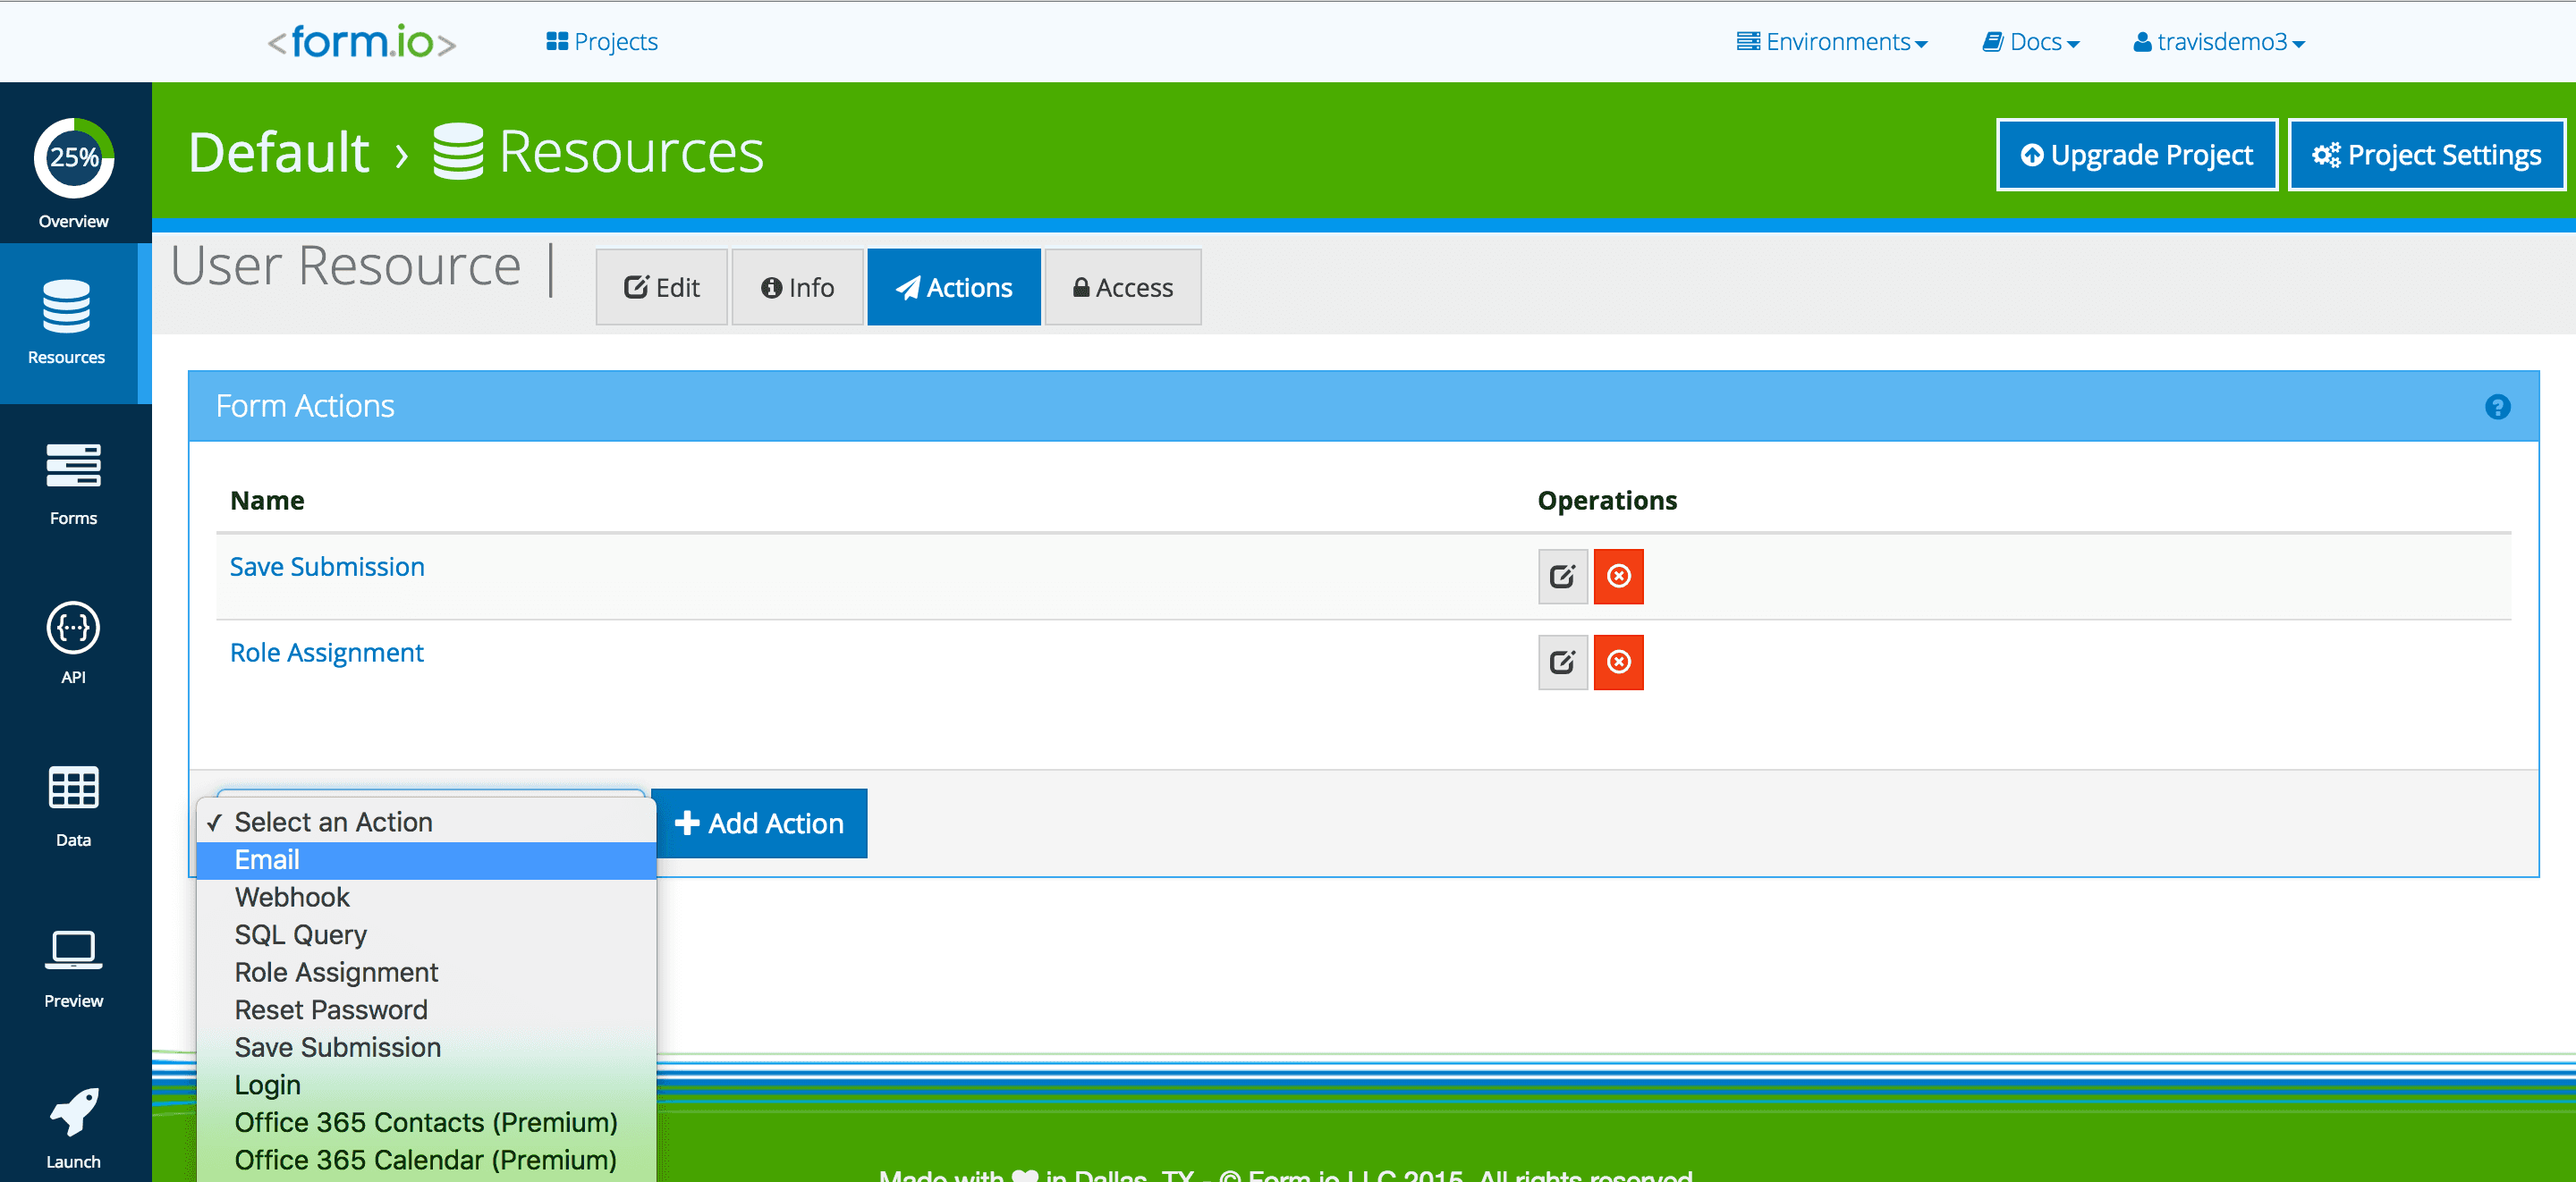Screen dimensions: 2576x1182
Task: Delete the Save Submission action
Action: (1618, 576)
